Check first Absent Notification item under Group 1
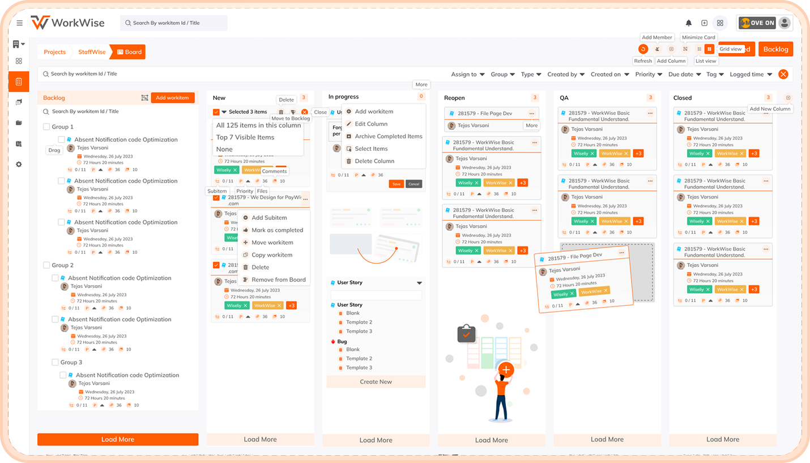This screenshot has width=810, height=463. (61, 139)
